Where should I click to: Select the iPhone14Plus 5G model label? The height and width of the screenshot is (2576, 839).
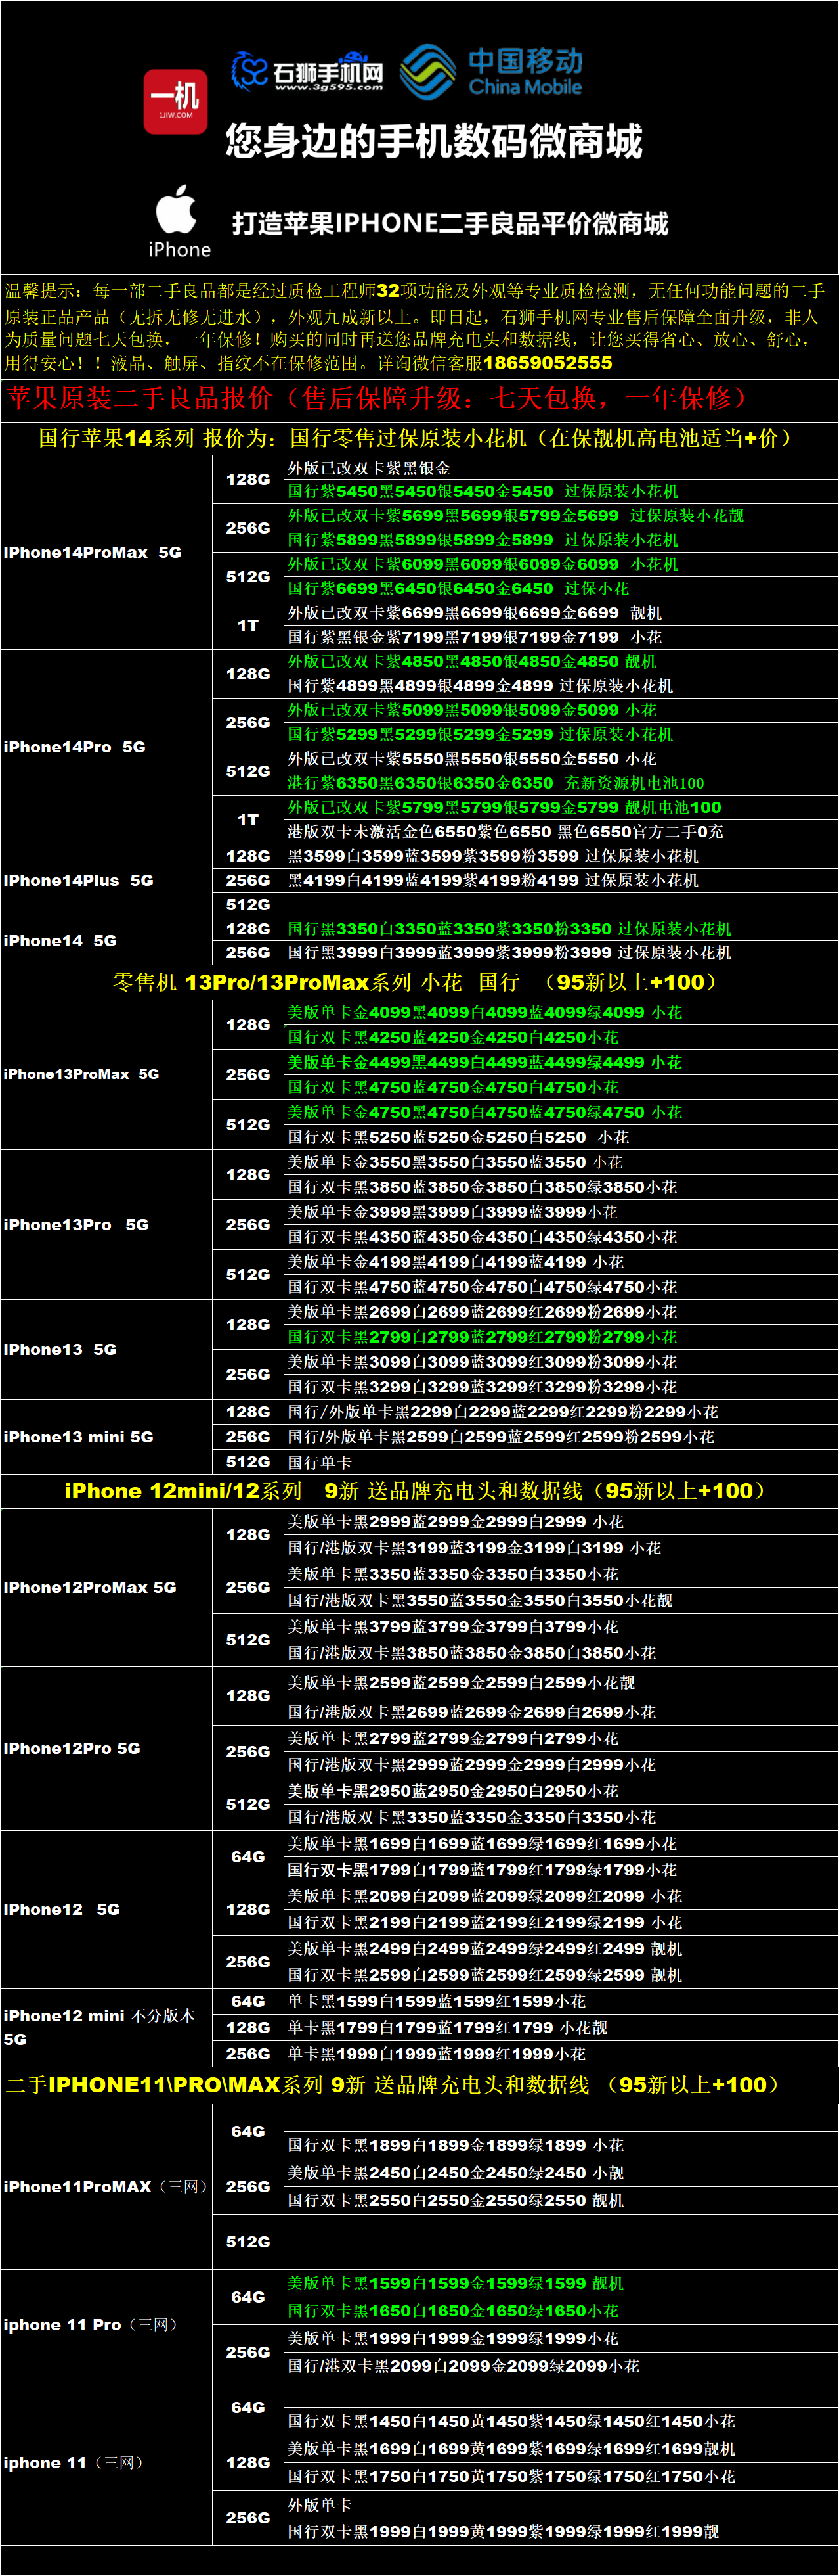click(79, 880)
